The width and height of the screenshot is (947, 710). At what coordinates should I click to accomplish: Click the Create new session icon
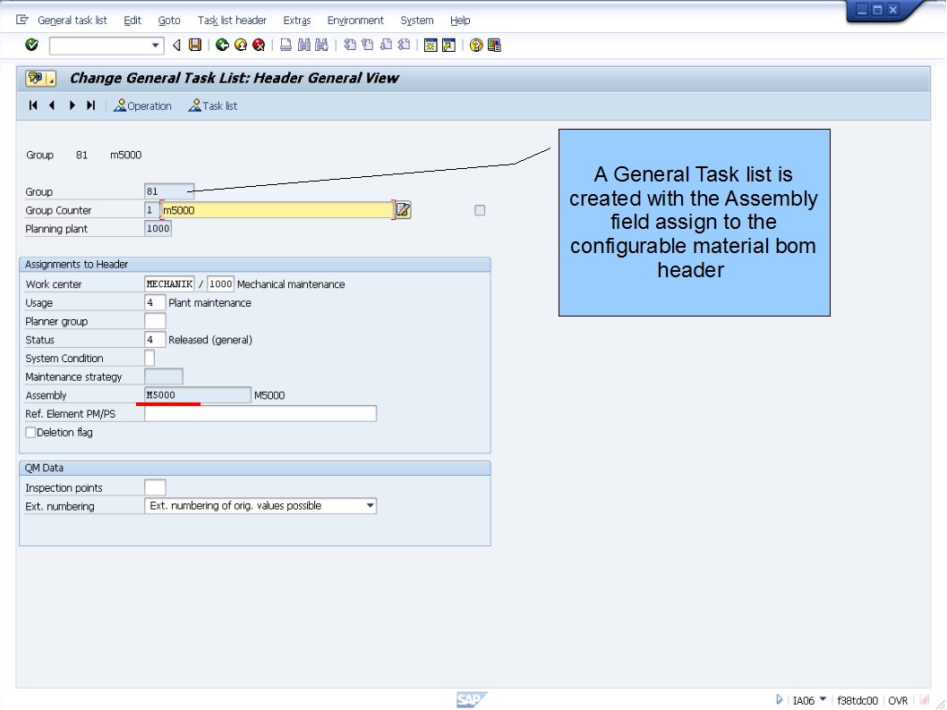pyautogui.click(x=431, y=45)
